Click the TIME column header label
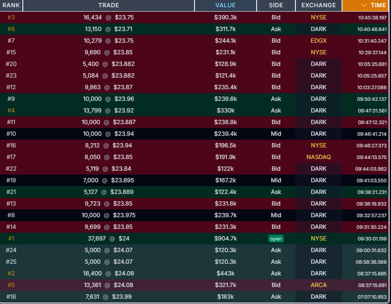391x304 pixels. coord(378,5)
